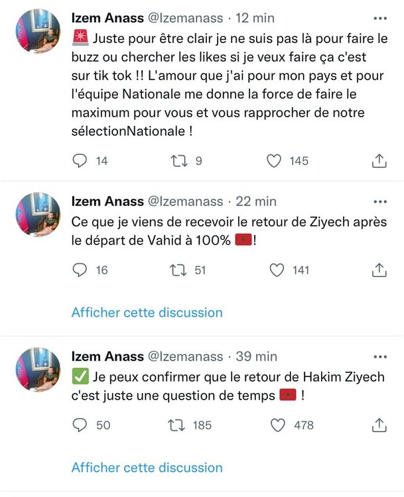Like the tweet with 478 likes
This screenshot has width=404, height=497.
[278, 425]
